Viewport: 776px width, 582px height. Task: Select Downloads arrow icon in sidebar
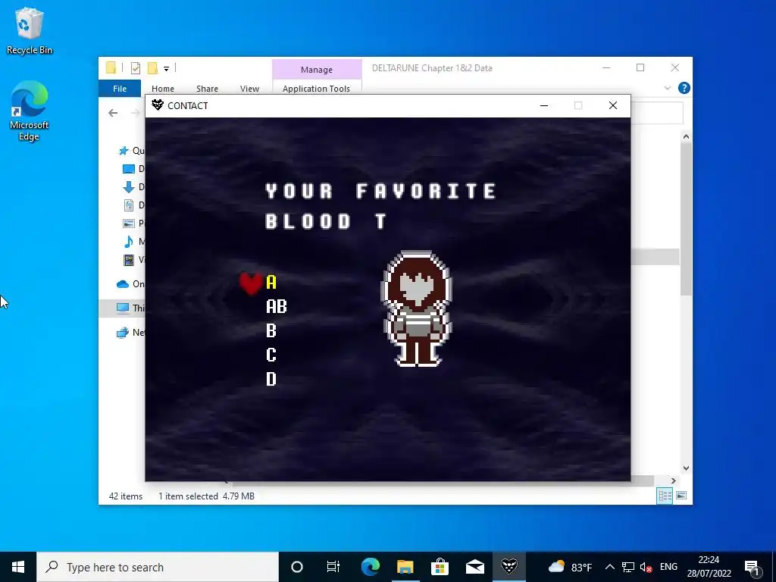(x=128, y=187)
